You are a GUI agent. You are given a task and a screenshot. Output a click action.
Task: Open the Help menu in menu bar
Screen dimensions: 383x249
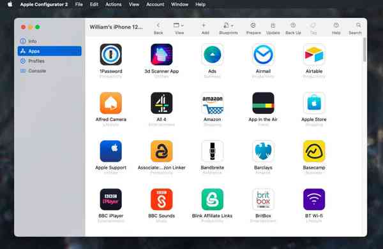200,4
